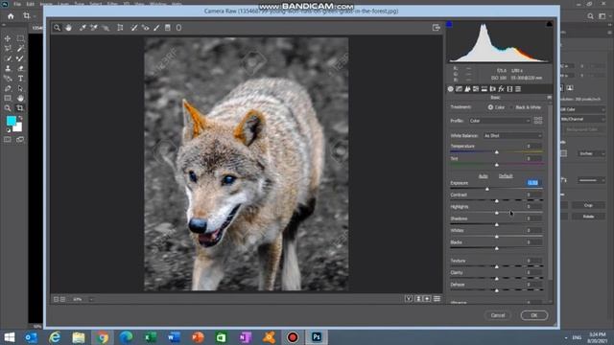Select the Red Eye Removal tool
Image resolution: width=614 pixels, height=345 pixels.
click(x=145, y=28)
